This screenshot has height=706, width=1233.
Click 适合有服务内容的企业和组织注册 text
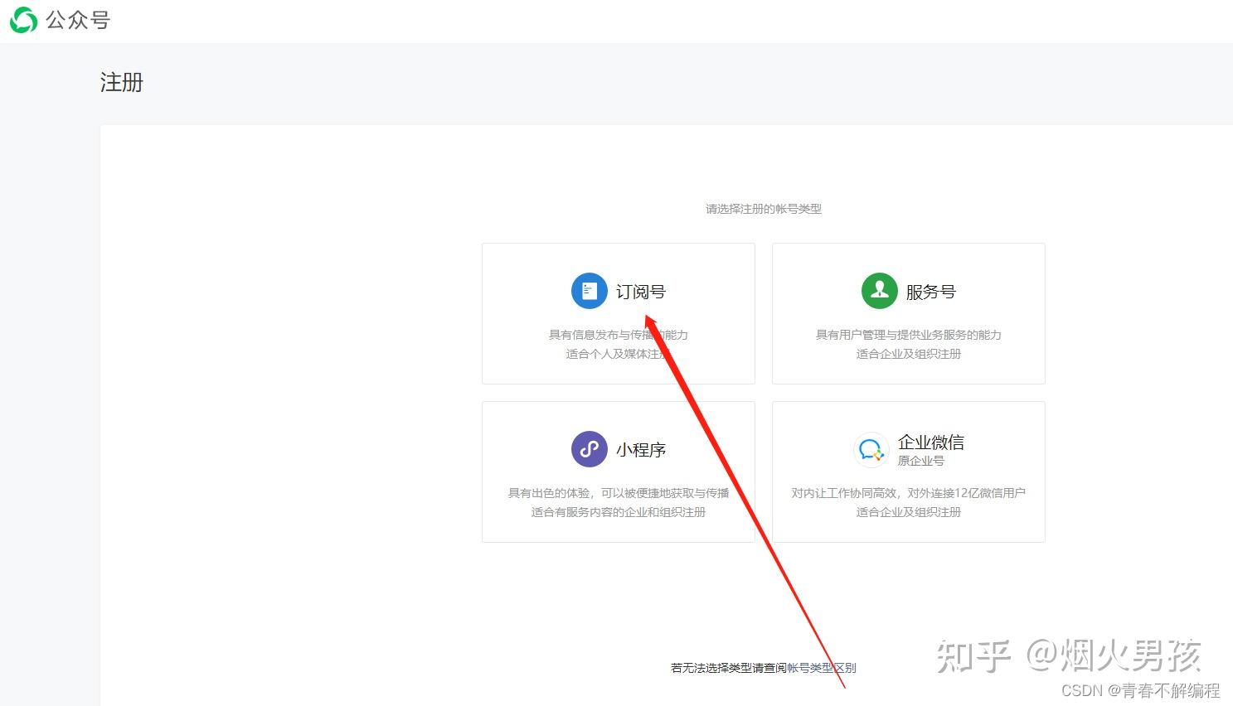tap(619, 512)
